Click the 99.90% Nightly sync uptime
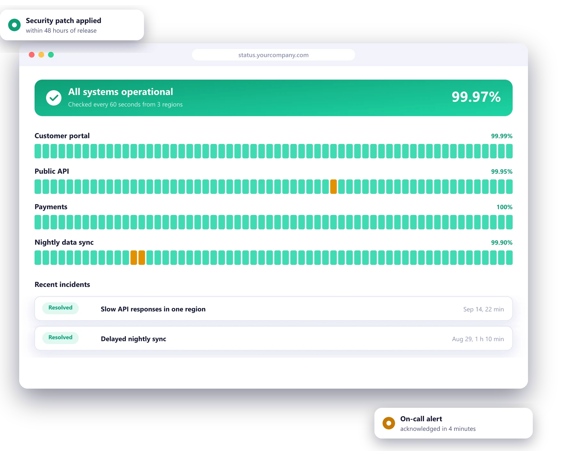 (x=502, y=242)
